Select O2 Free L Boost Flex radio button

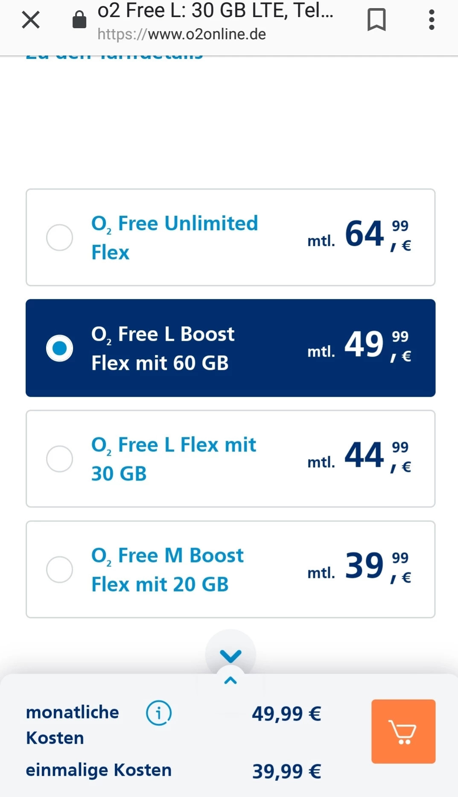[x=60, y=348]
